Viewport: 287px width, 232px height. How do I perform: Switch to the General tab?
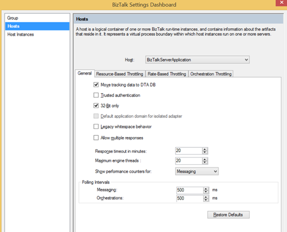pyautogui.click(x=85, y=74)
